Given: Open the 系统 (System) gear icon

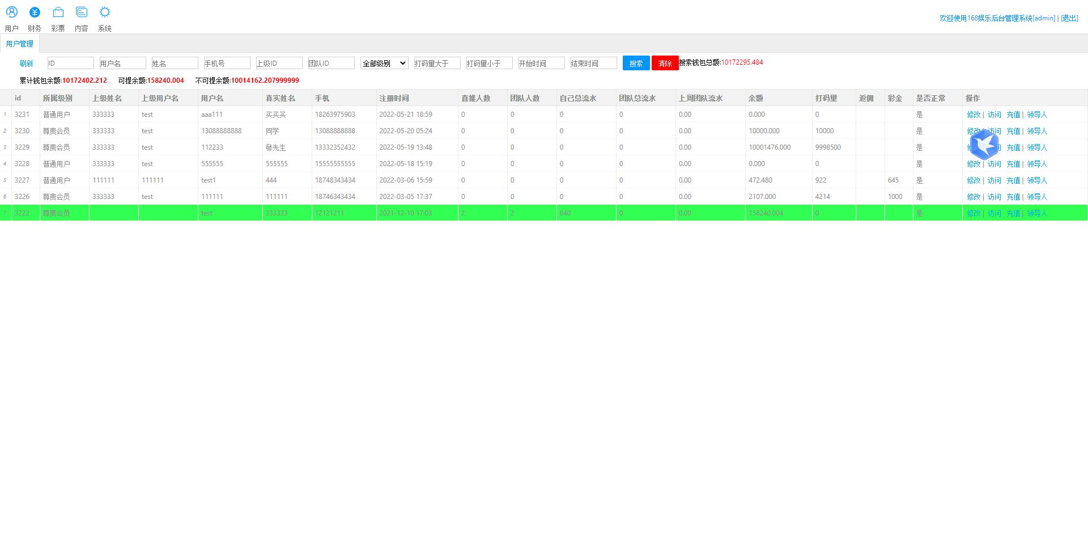Looking at the screenshot, I should click(105, 12).
